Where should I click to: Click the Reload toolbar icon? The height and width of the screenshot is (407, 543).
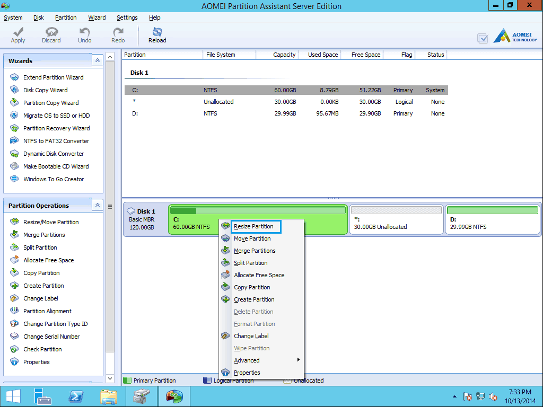pos(157,32)
